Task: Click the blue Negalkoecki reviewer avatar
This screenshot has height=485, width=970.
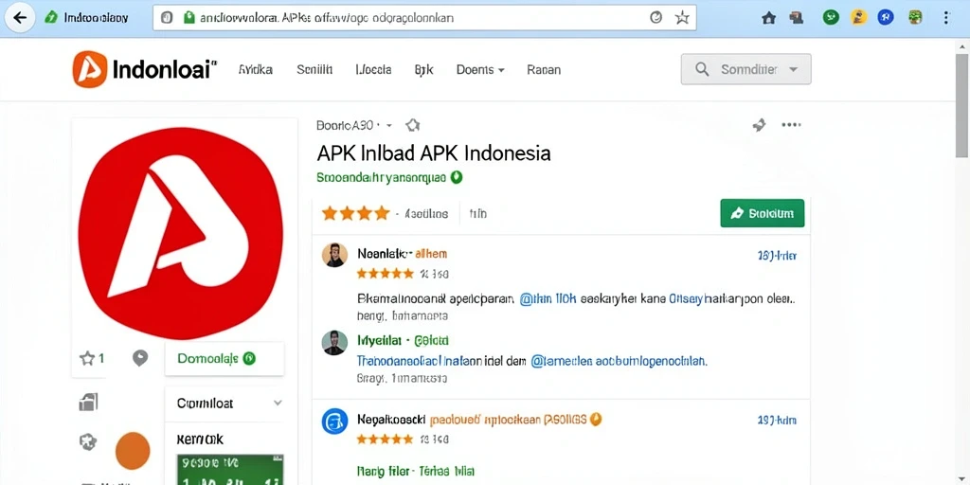Action: pos(334,422)
